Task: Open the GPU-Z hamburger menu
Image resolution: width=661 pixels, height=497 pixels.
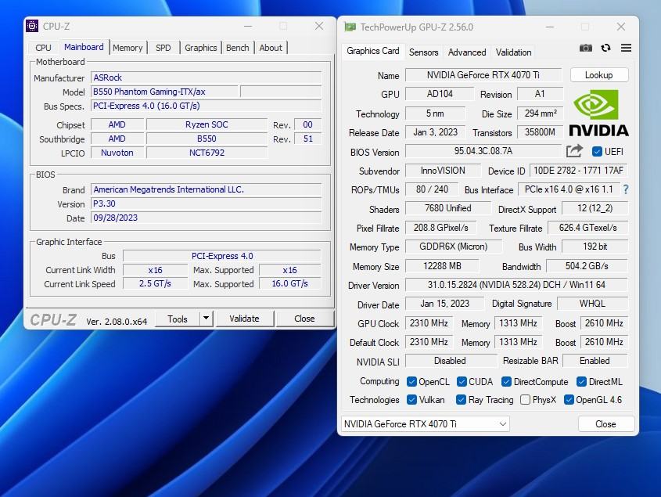Action: [x=626, y=48]
